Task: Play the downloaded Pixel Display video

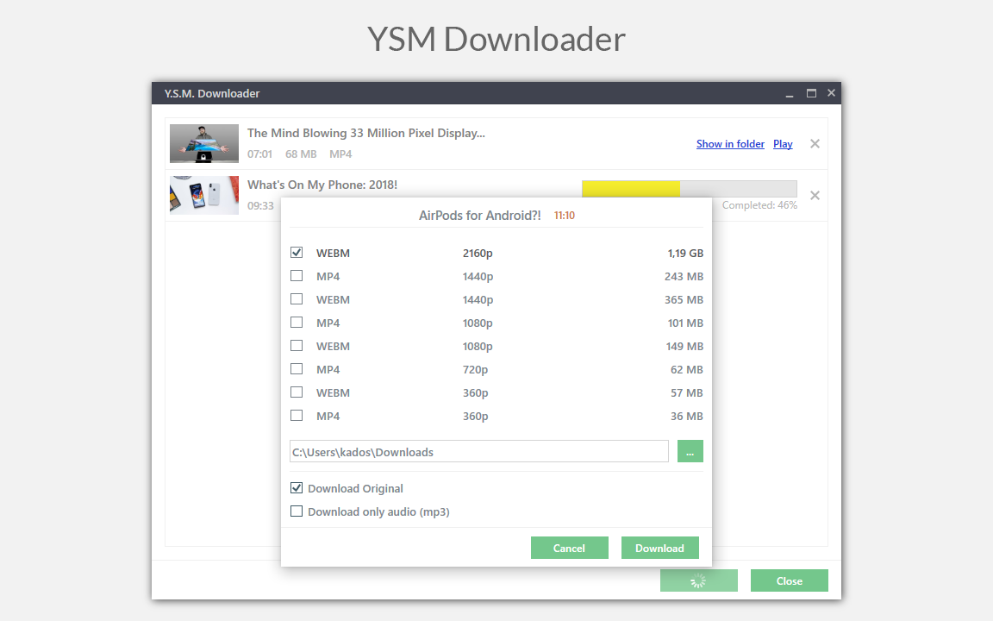Action: click(783, 143)
